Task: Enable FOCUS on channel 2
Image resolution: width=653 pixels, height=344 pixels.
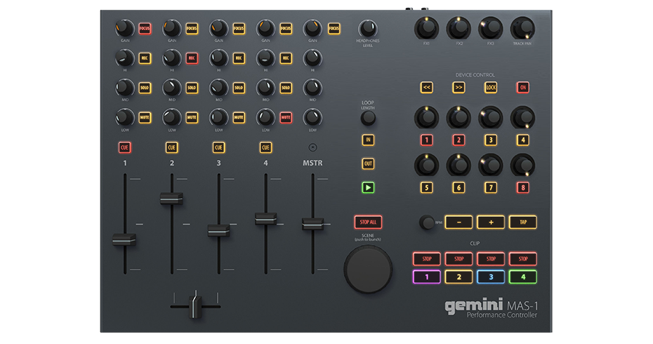Action: (192, 29)
